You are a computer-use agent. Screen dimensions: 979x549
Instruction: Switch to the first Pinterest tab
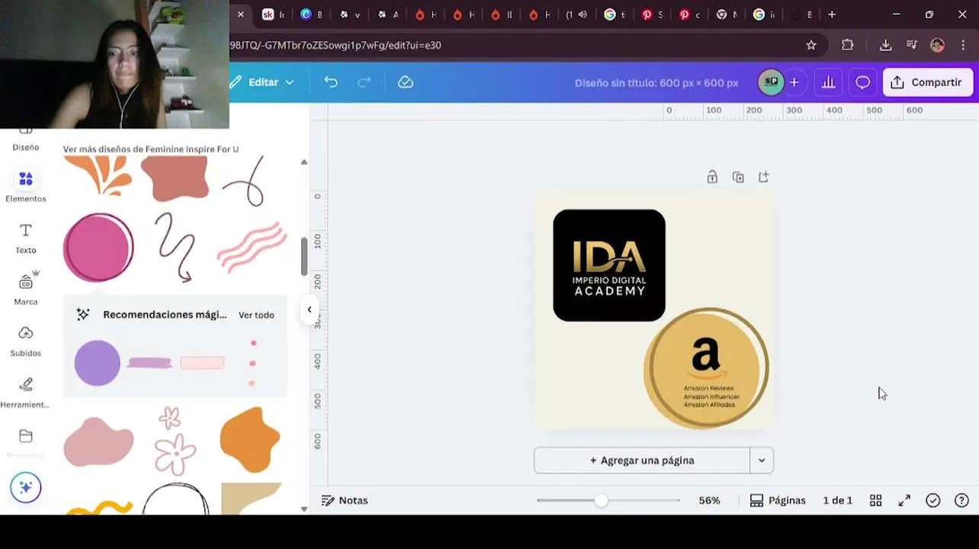[x=652, y=14]
